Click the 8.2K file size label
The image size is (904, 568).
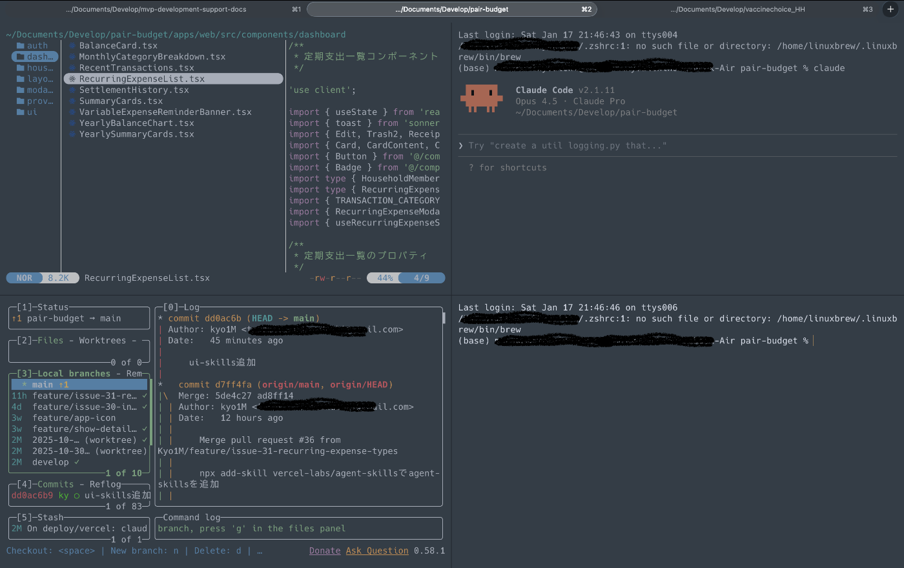[59, 278]
